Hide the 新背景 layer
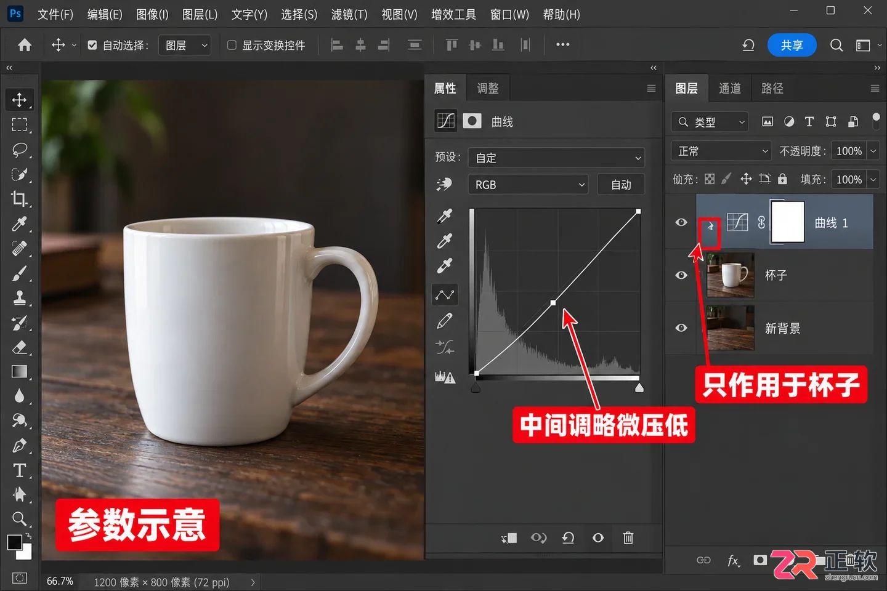Viewport: 887px width, 591px height. (681, 328)
